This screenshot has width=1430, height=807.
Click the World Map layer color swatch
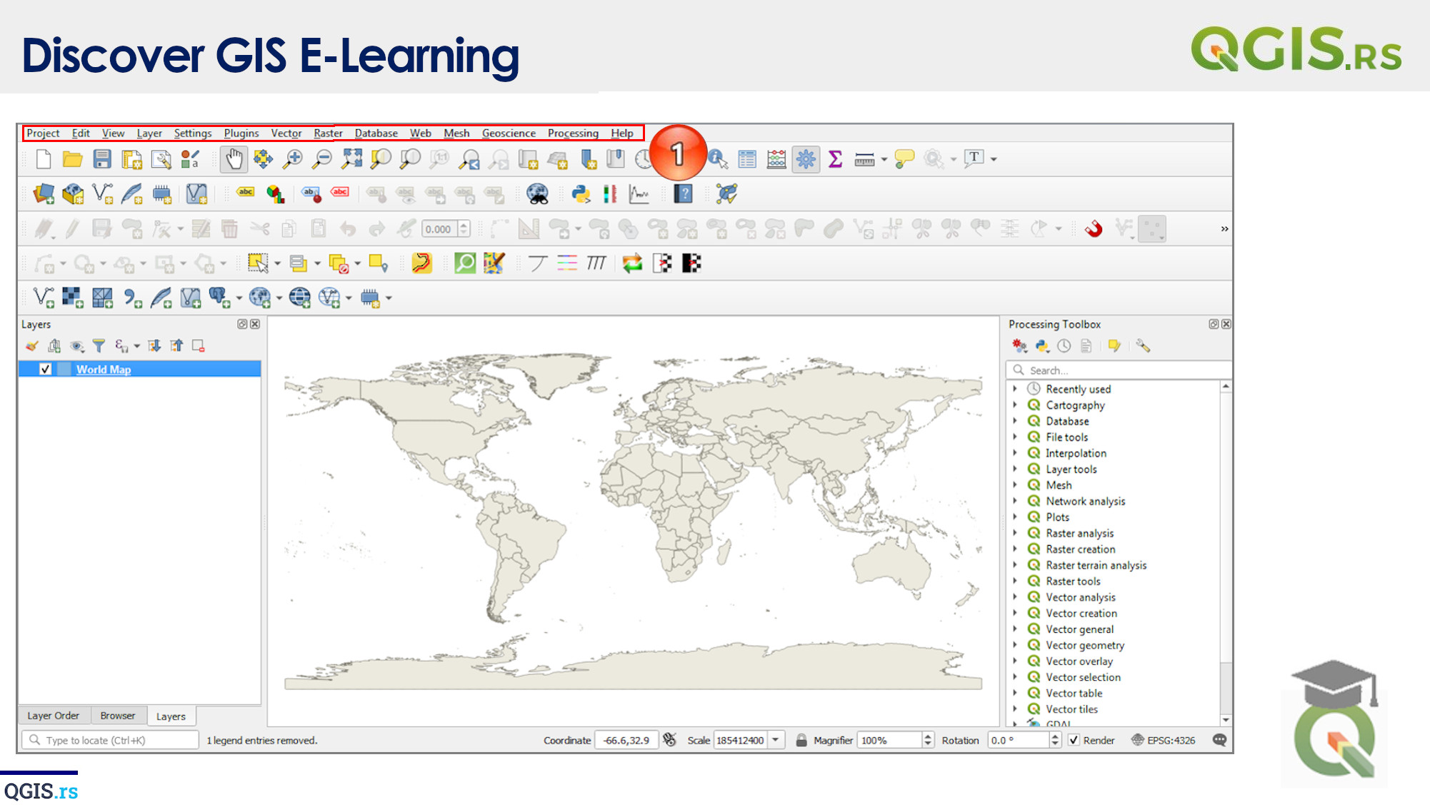point(64,370)
